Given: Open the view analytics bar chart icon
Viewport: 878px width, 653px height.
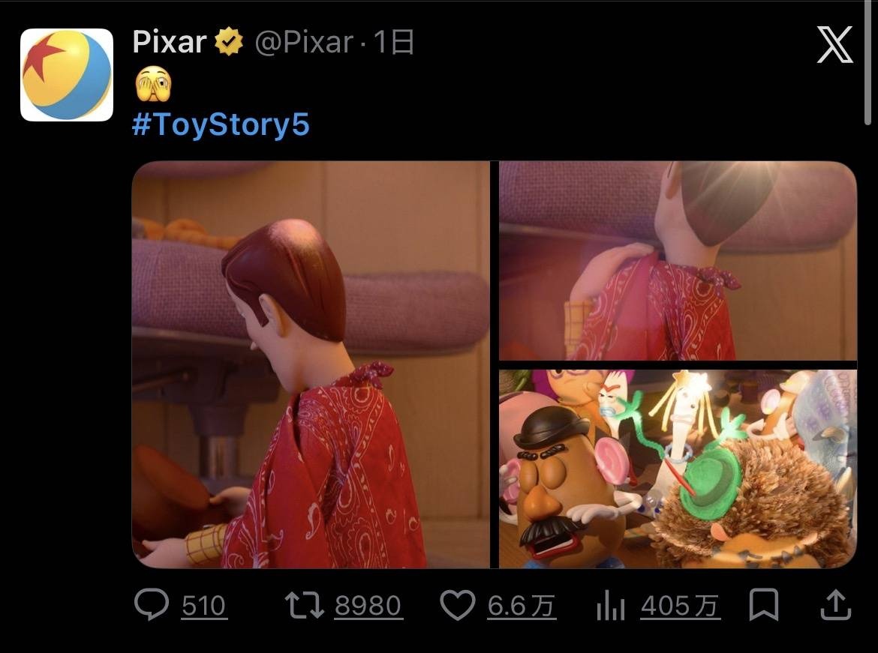Looking at the screenshot, I should click(x=611, y=606).
